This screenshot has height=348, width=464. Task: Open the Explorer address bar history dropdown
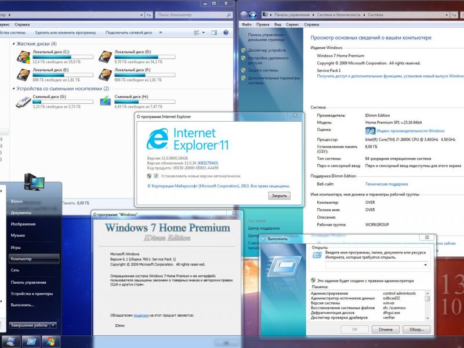pyautogui.click(x=142, y=15)
